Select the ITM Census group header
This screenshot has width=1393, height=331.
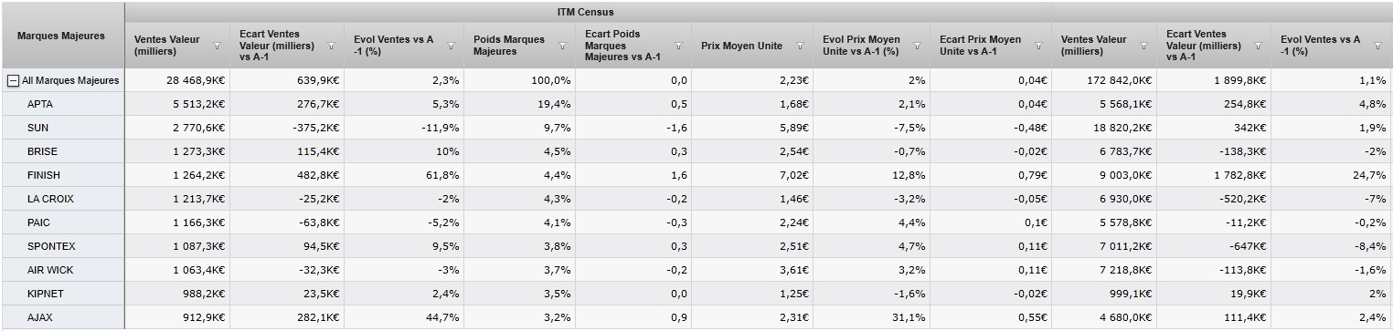[585, 12]
